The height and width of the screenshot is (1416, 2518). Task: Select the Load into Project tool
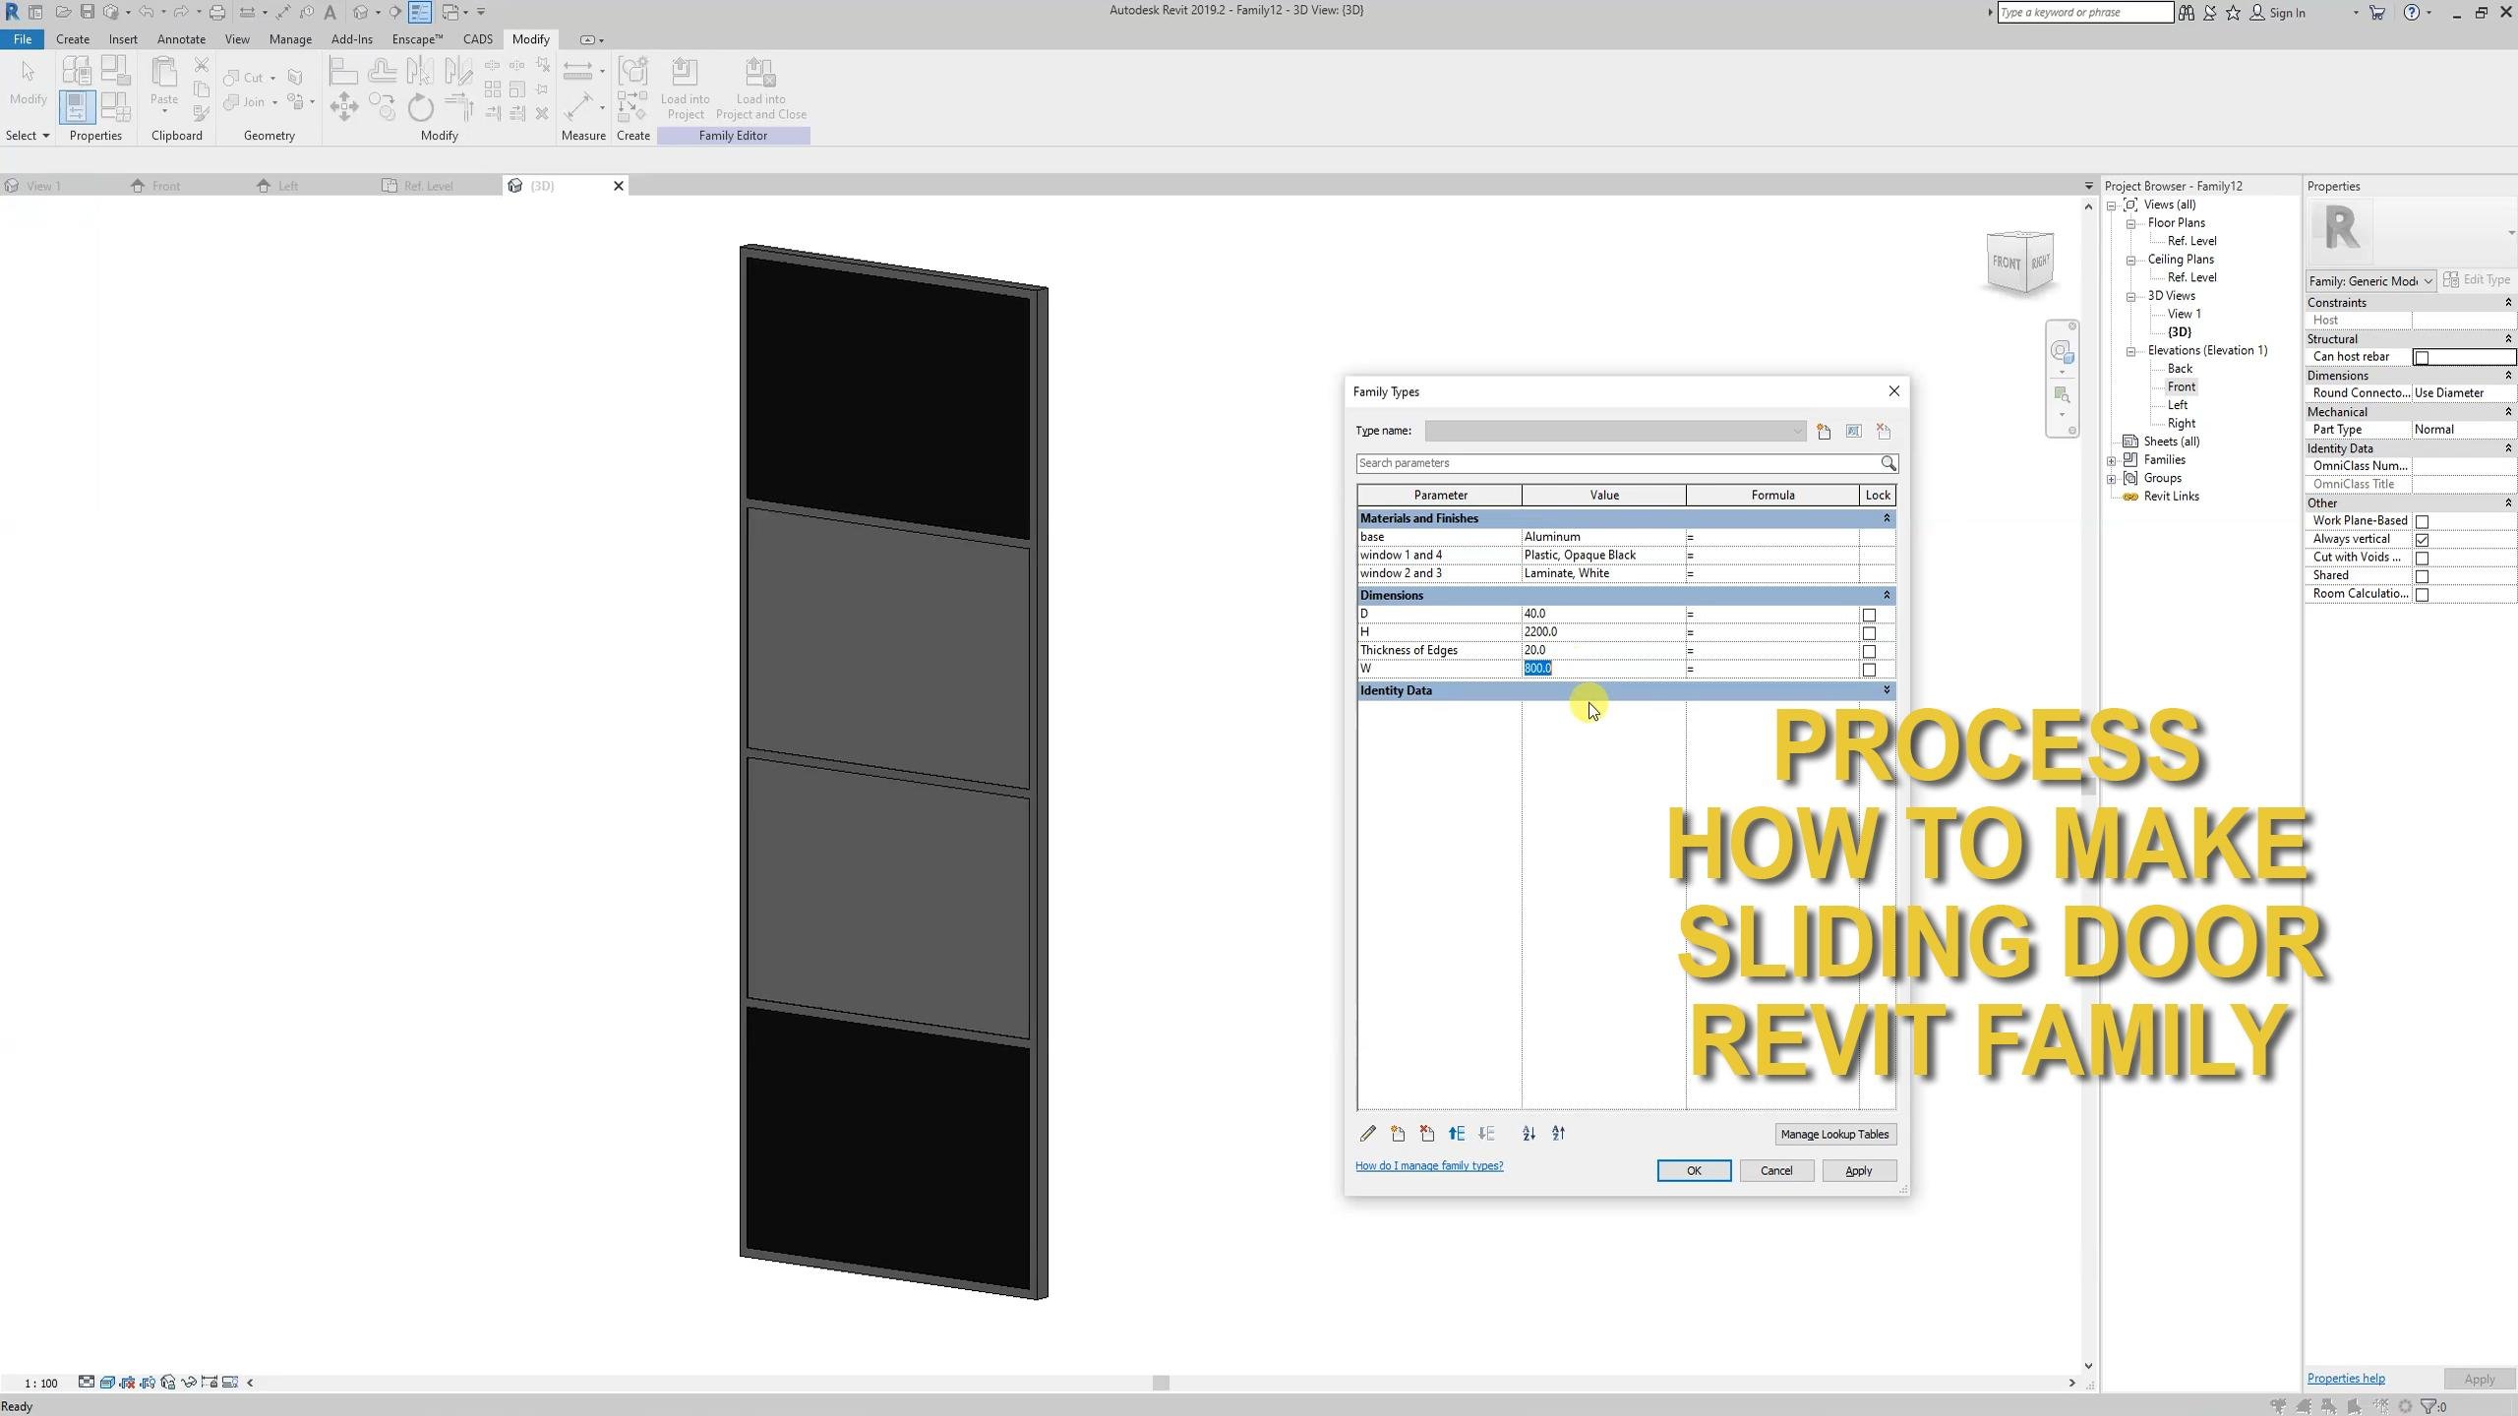686,88
